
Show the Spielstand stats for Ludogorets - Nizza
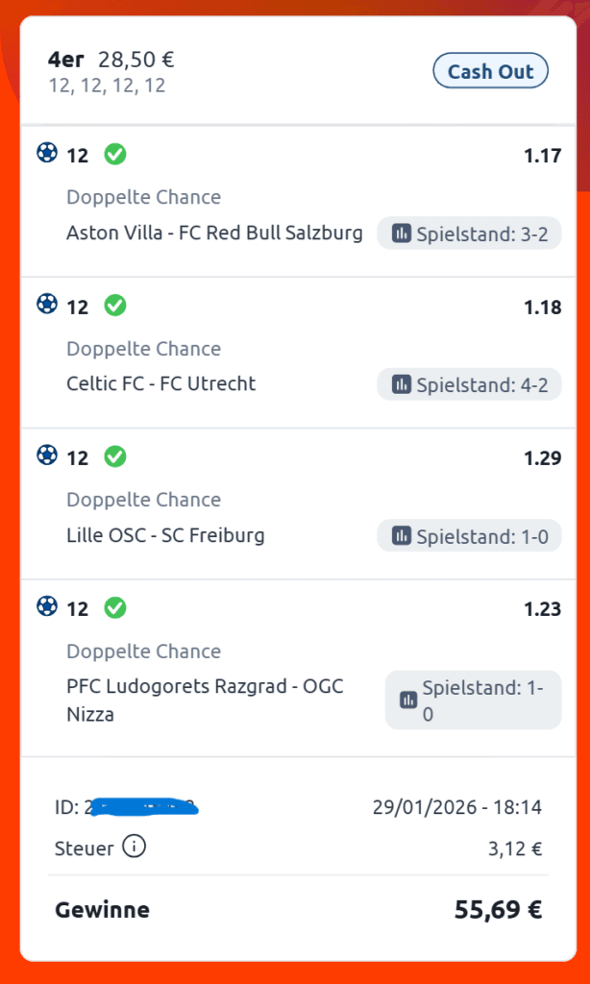point(473,700)
